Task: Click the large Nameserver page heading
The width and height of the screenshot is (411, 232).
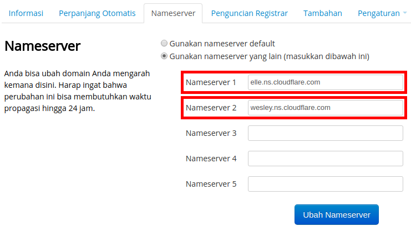Action: click(x=43, y=46)
